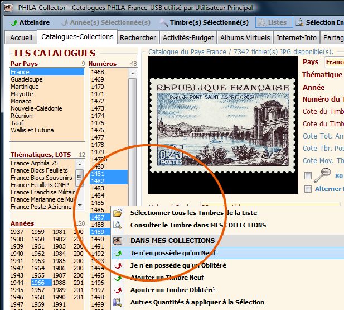344x310 pixels.
Task: Open the Activités-Budget tab
Action: tap(188, 38)
